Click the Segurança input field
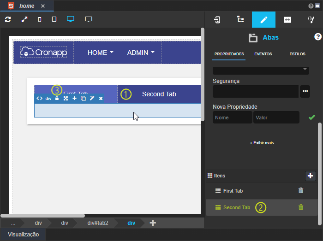Image resolution: width=323 pixels, height=241 pixels. pyautogui.click(x=256, y=91)
